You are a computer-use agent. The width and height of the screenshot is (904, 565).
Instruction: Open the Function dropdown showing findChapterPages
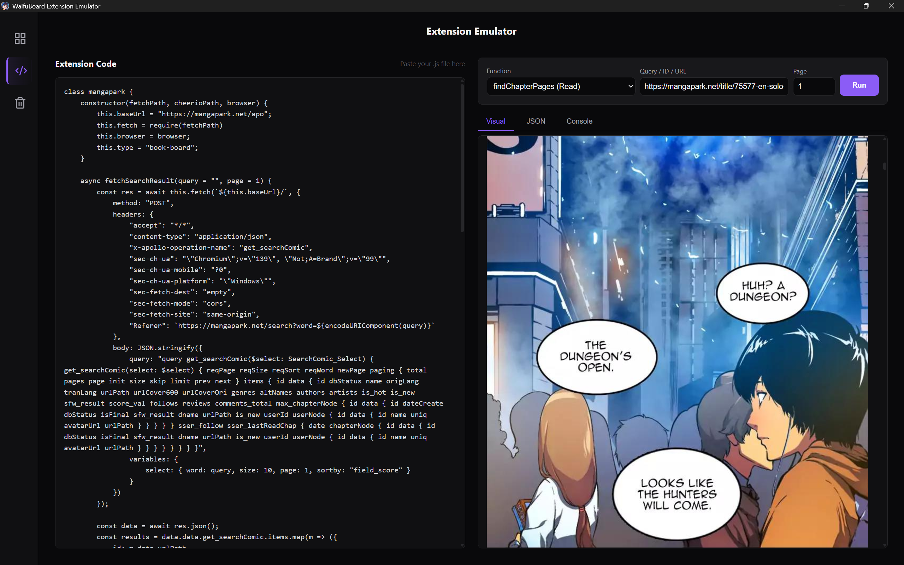pos(560,86)
